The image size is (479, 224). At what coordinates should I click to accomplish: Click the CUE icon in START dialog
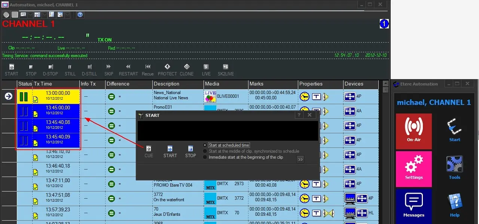[149, 149]
